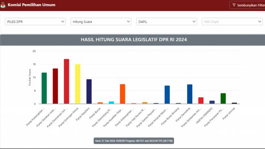Screen dimensions: 265x149
Task: Click the red Partai Solidaritas Indonesia bar
Action: click(x=201, y=101)
